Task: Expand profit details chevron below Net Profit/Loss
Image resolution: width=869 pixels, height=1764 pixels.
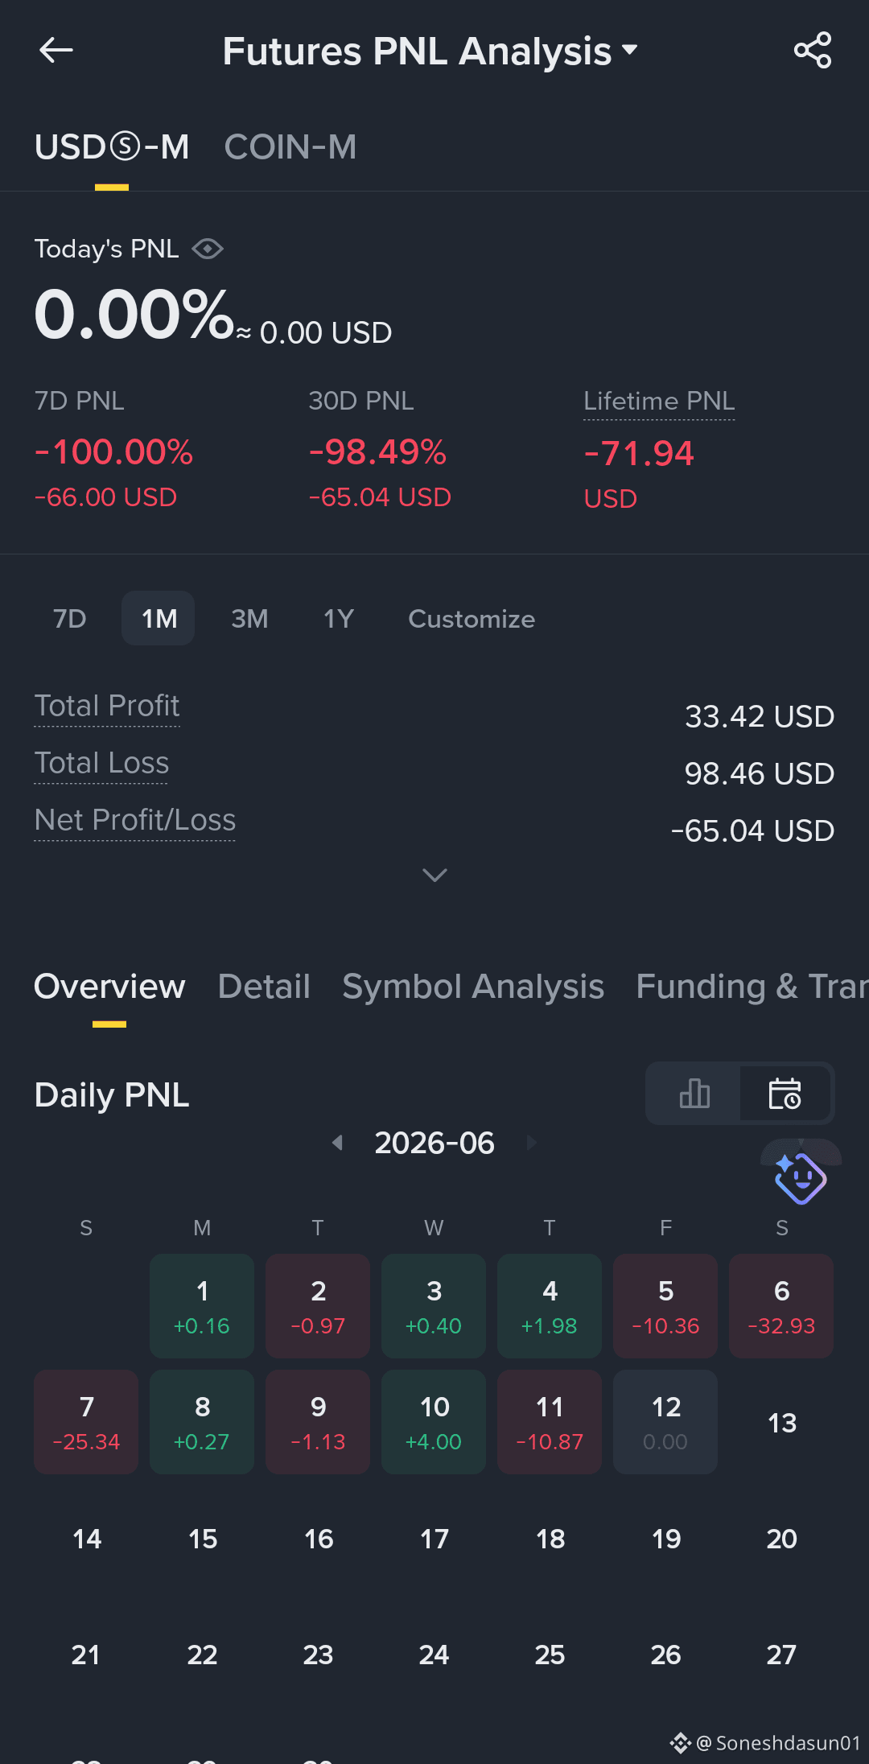Action: point(434,875)
